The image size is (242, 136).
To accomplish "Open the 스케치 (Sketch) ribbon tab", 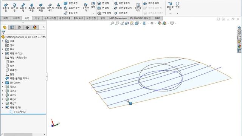I will coord(16,18).
